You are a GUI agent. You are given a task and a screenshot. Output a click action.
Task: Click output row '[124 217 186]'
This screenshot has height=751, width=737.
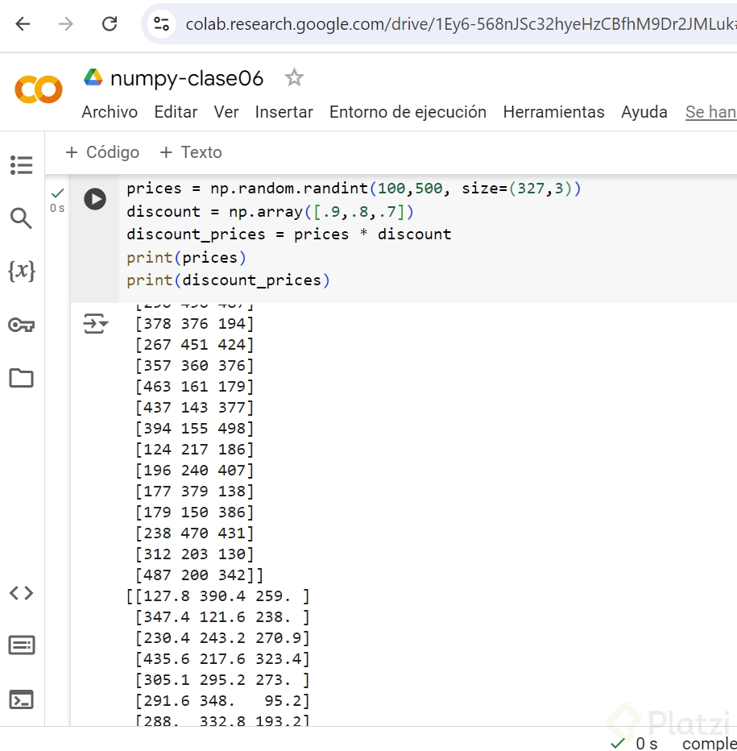pyautogui.click(x=194, y=450)
